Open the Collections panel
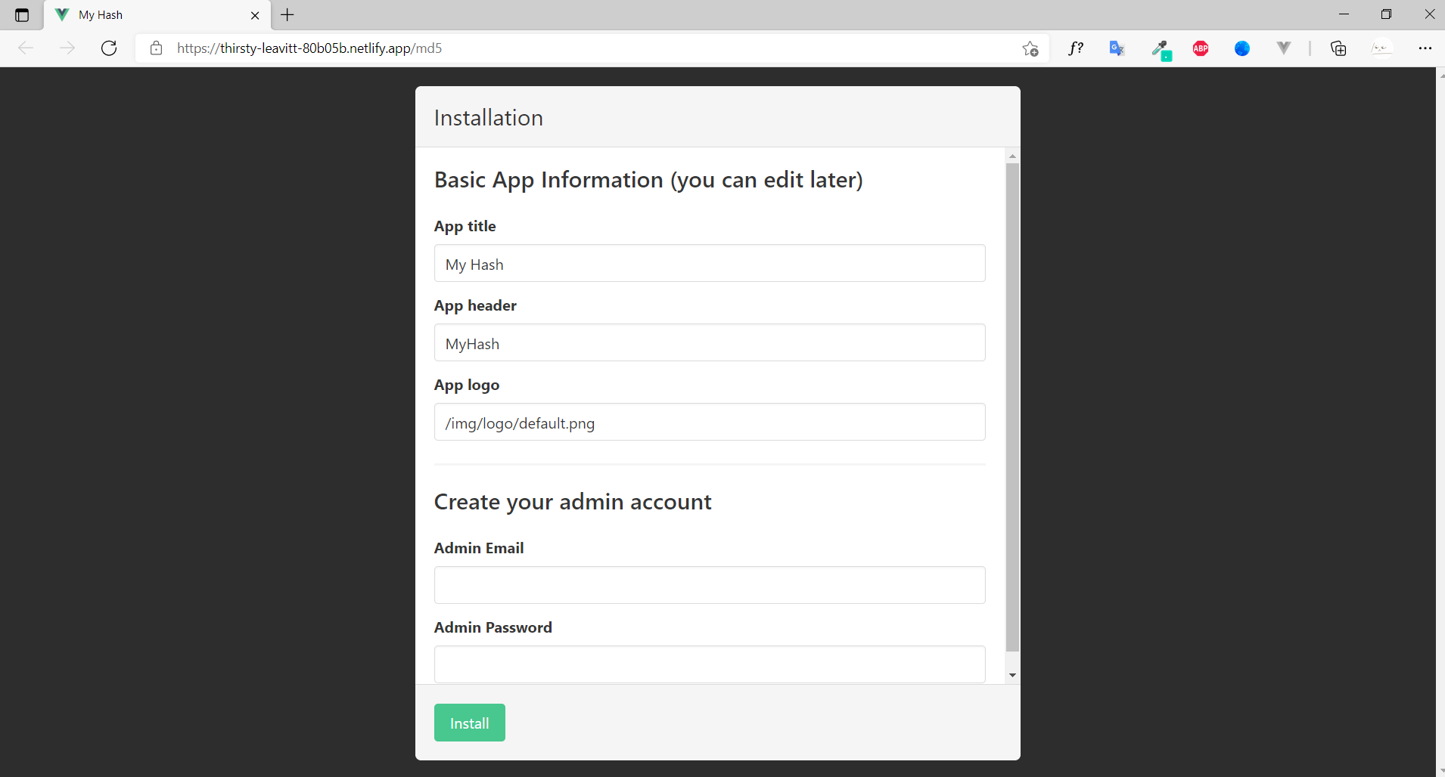This screenshot has width=1445, height=777. click(1338, 48)
